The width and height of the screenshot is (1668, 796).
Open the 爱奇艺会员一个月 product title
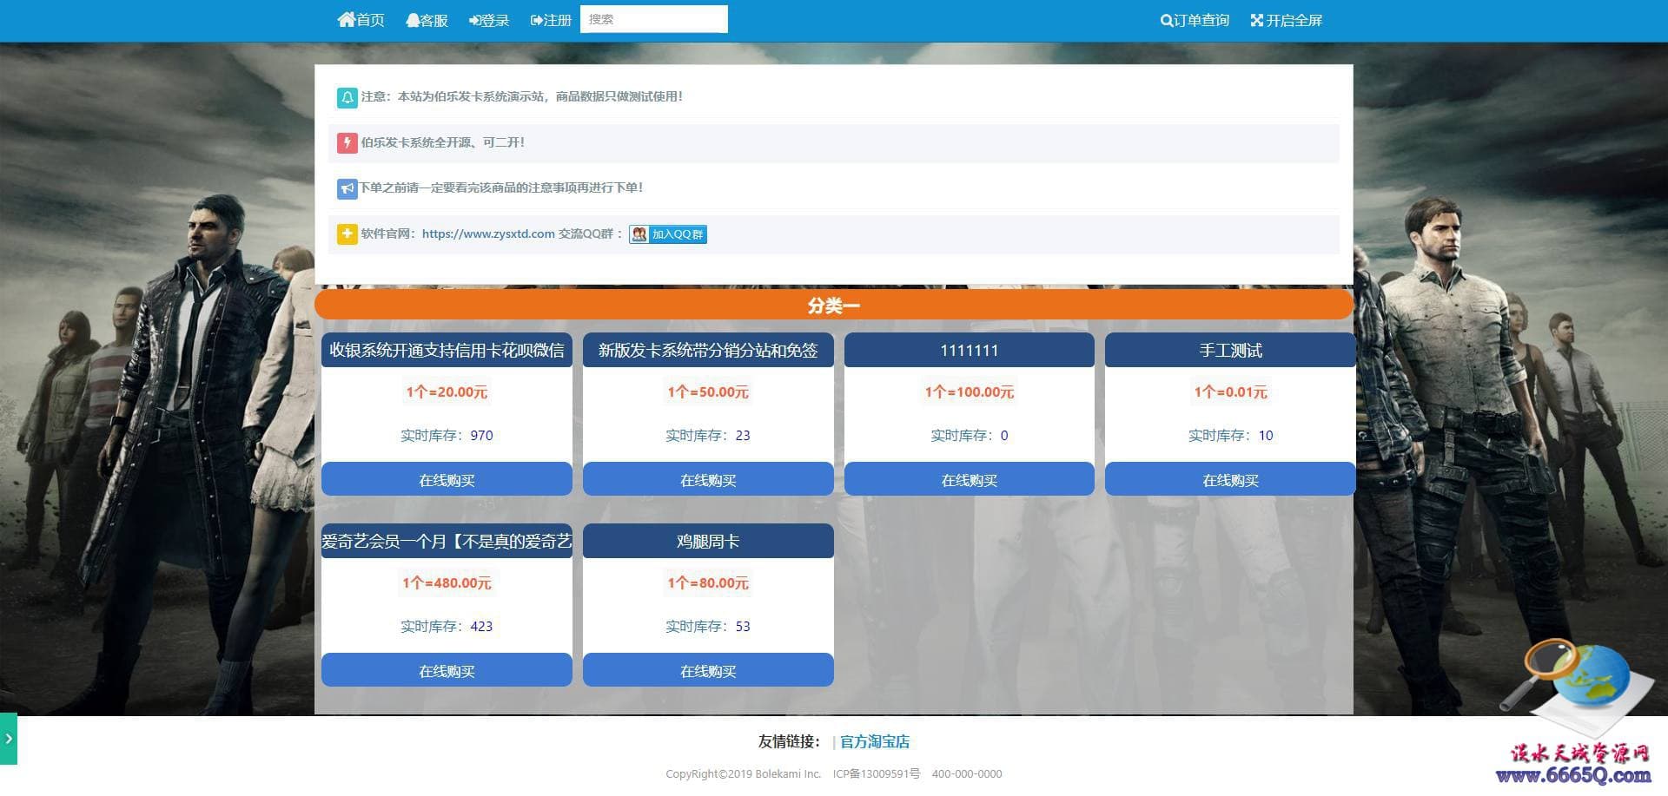click(447, 541)
